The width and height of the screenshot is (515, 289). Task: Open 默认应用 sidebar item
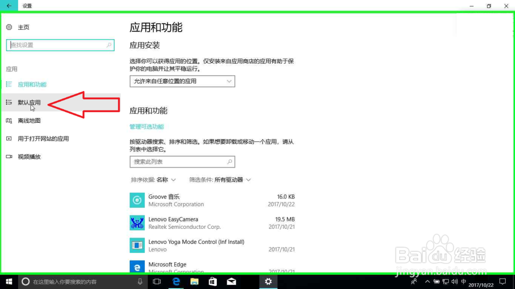click(x=61, y=102)
